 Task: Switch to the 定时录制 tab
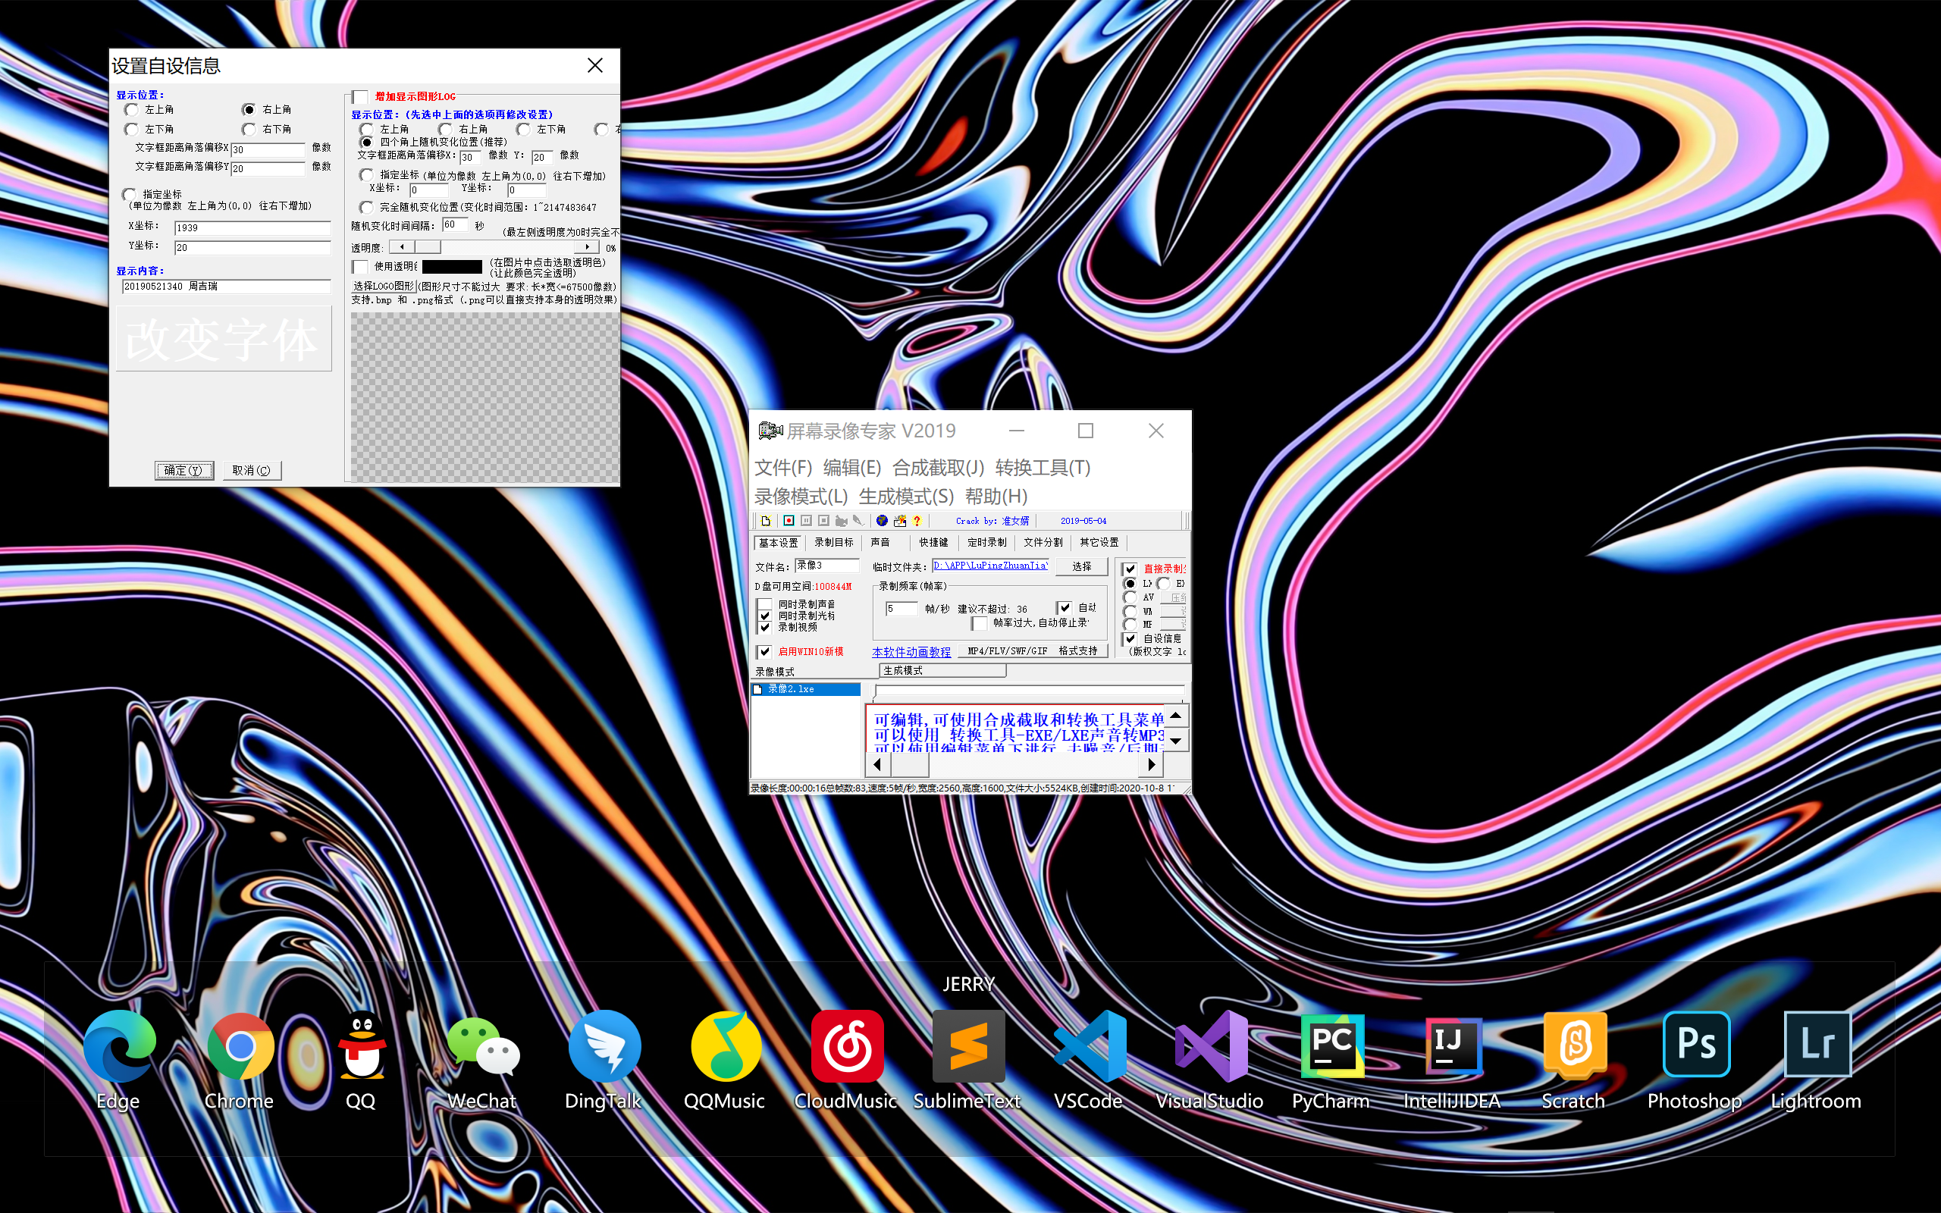pos(986,543)
